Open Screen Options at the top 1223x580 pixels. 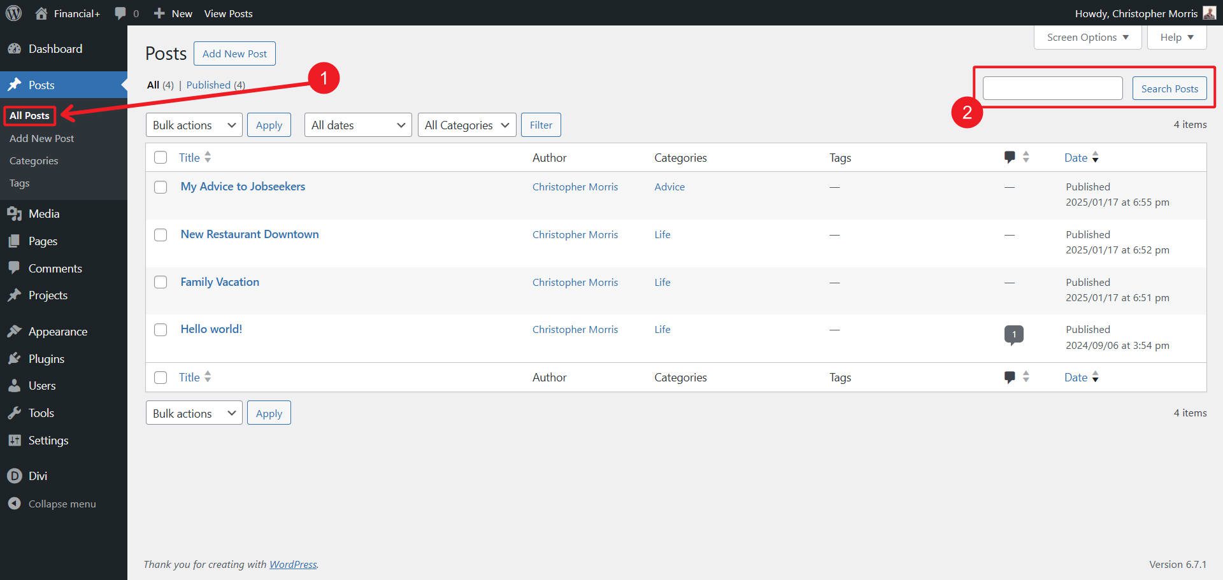point(1086,37)
